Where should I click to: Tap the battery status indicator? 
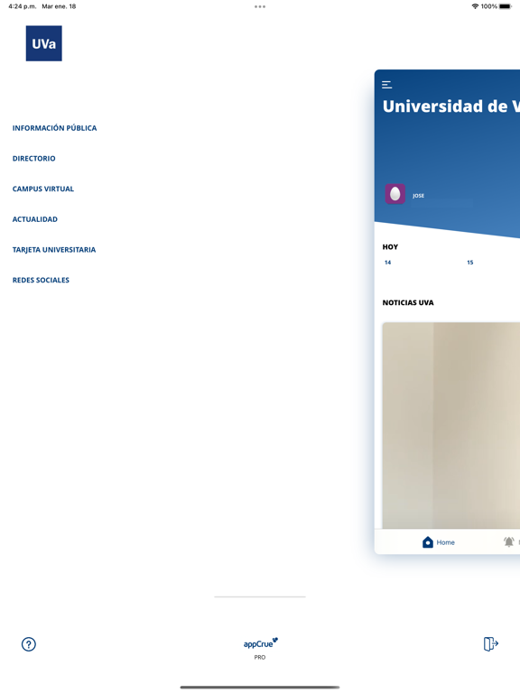(506, 6)
